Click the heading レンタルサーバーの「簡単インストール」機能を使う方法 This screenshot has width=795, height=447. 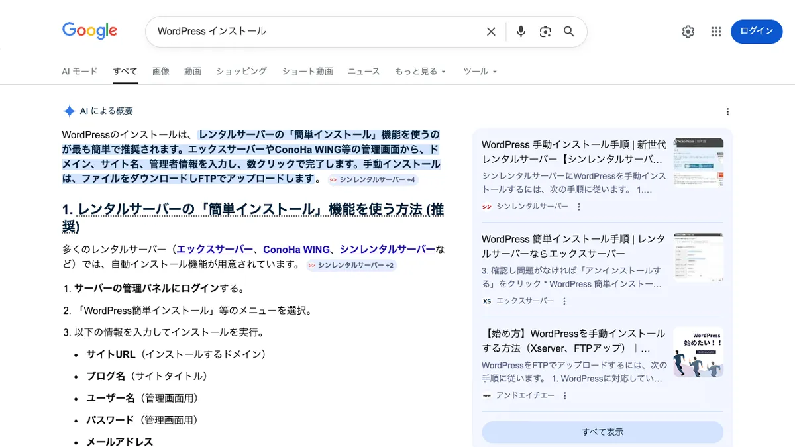(x=253, y=218)
